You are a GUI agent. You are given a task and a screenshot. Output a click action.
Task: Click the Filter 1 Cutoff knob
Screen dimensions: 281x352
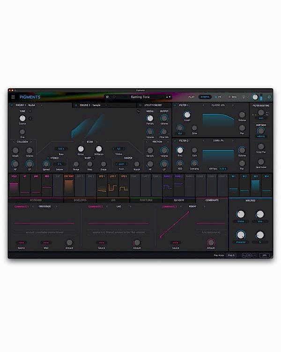[x=187, y=115]
